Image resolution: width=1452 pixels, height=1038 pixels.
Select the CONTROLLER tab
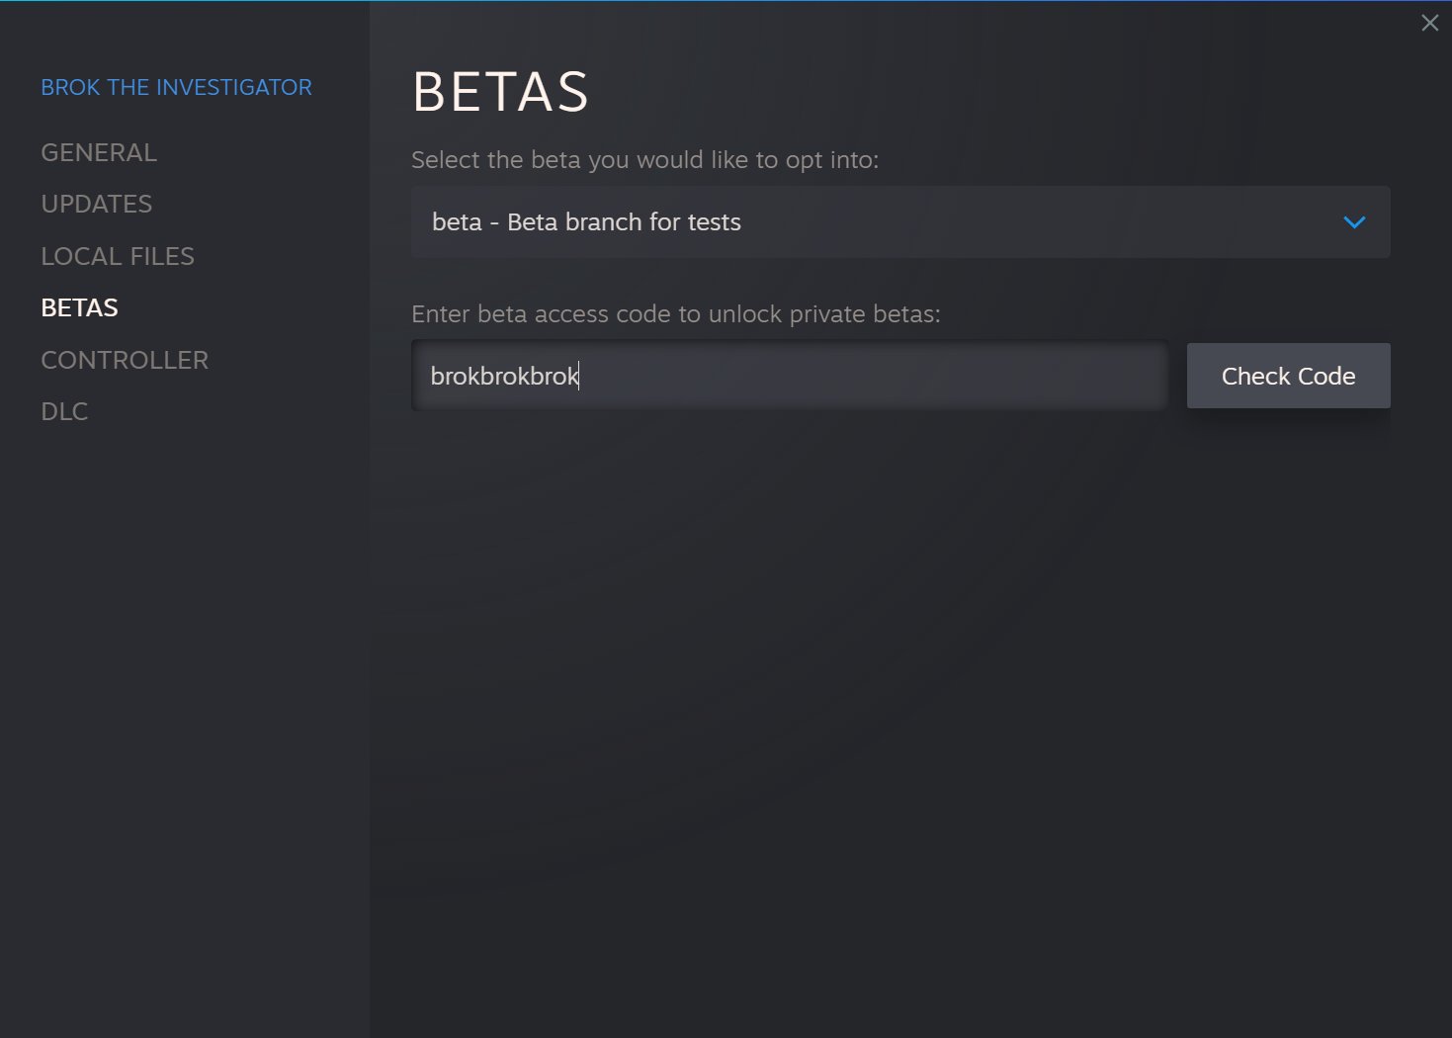point(125,360)
